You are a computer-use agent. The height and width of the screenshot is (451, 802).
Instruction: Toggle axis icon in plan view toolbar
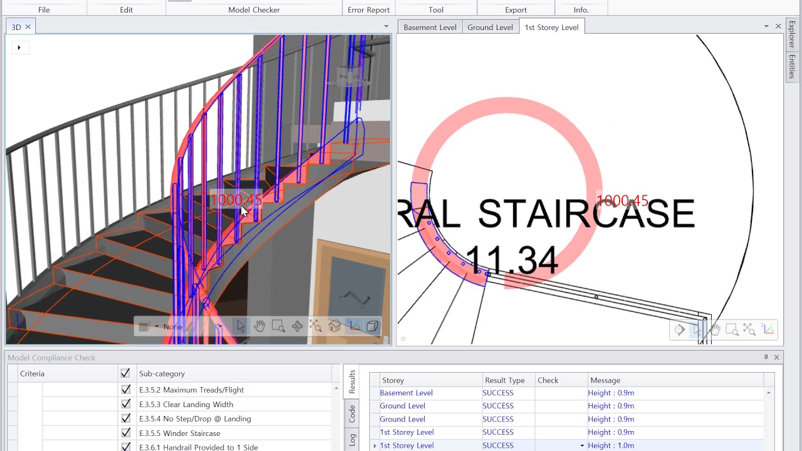[768, 329]
